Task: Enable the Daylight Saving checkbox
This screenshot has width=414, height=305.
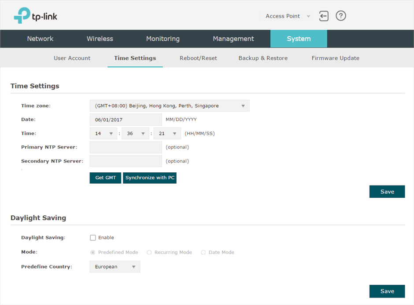Action: (x=92, y=238)
